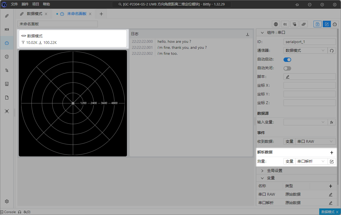Expand the 全局设置 section
The image size is (341, 215).
[x=275, y=171]
